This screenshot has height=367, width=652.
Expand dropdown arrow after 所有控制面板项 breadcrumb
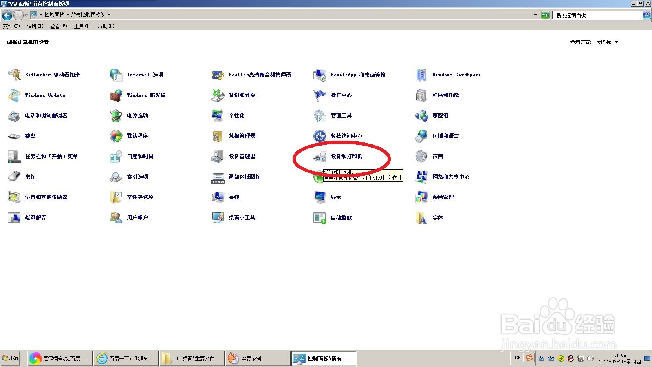tap(109, 15)
